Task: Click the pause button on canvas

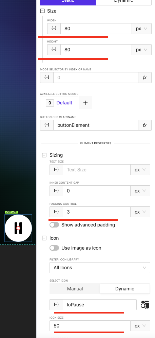Action: tap(18, 228)
